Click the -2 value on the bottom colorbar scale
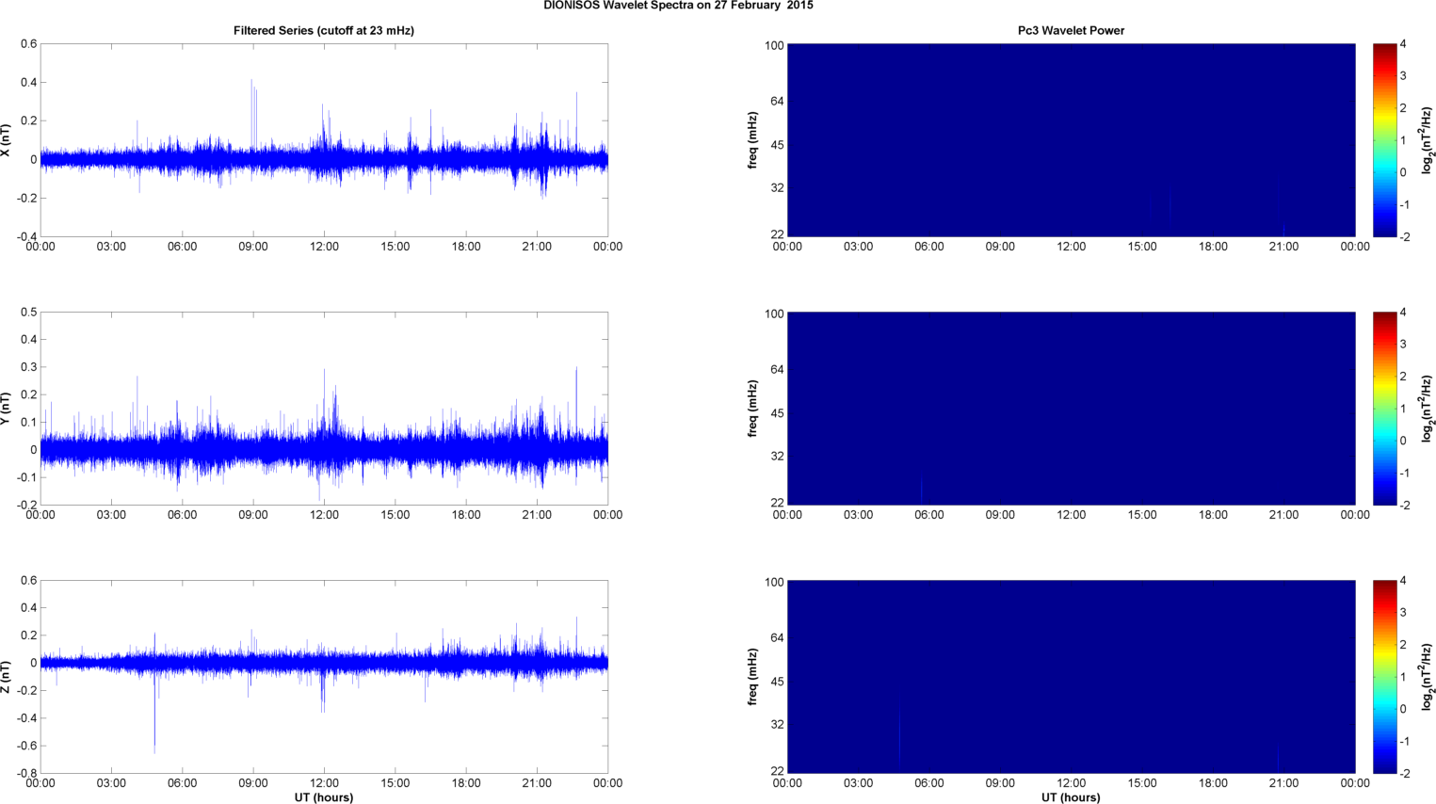This screenshot has height=804, width=1436. pyautogui.click(x=1405, y=774)
